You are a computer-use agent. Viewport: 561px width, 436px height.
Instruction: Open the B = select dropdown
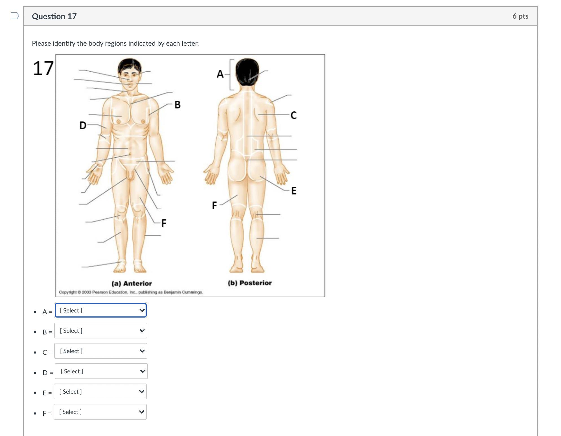(101, 331)
